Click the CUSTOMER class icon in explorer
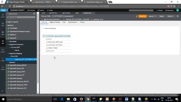The height and width of the screenshot is (102, 181). click(x=8, y=28)
